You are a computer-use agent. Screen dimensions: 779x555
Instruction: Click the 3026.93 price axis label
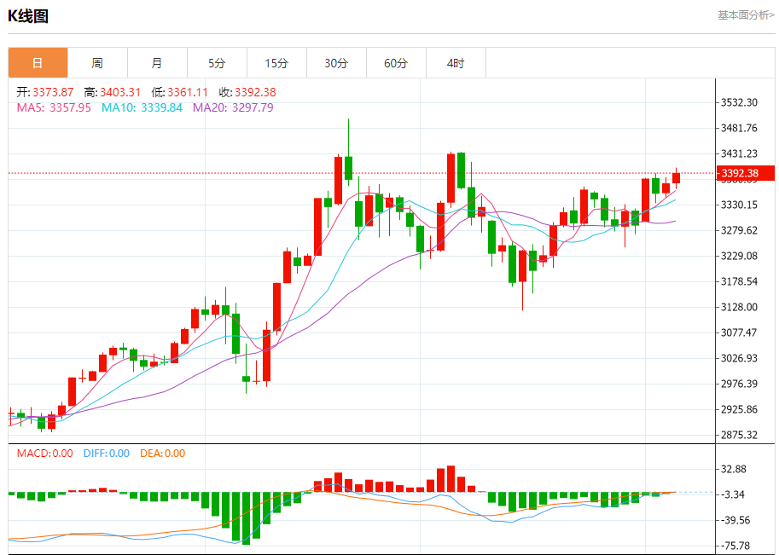point(739,358)
